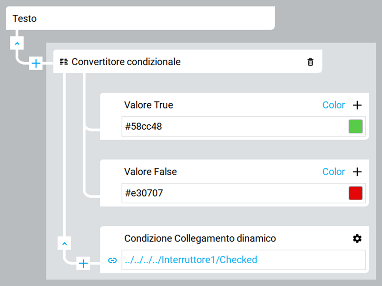Click blue plus before the Condizione link row
Viewport: 382px width, 286px height.
(x=83, y=264)
